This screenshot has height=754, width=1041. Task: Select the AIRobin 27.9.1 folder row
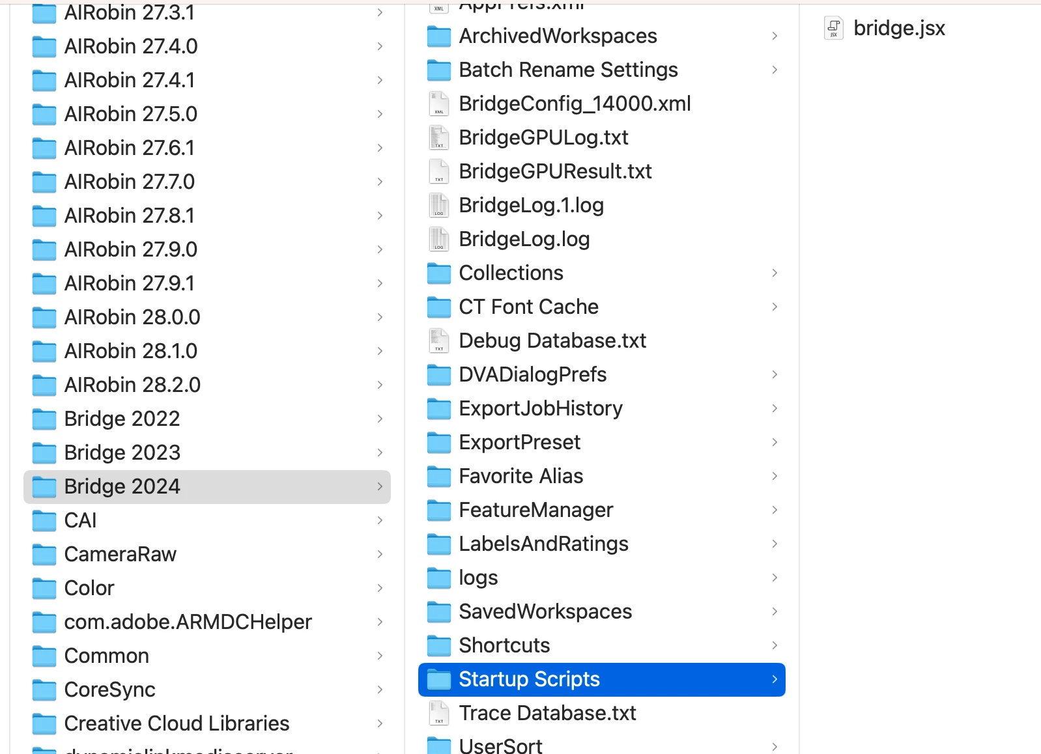(207, 283)
